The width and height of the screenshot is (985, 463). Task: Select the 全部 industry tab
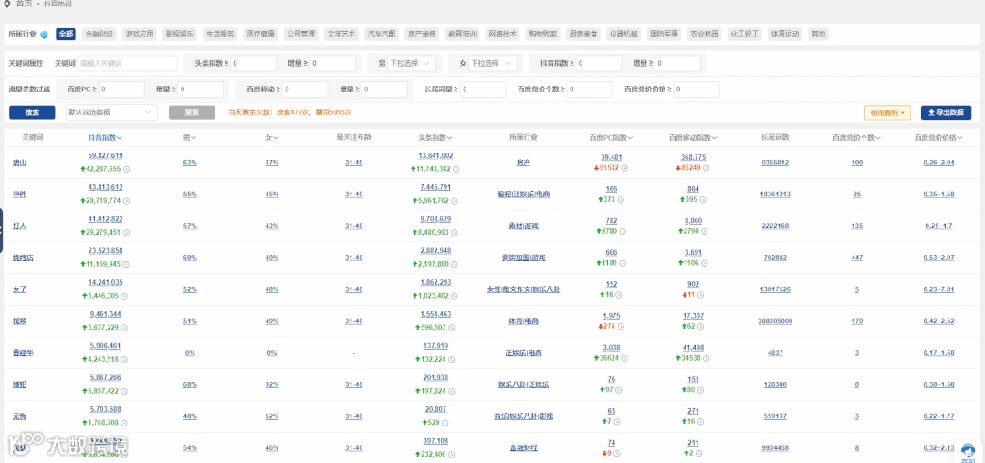pyautogui.click(x=66, y=34)
